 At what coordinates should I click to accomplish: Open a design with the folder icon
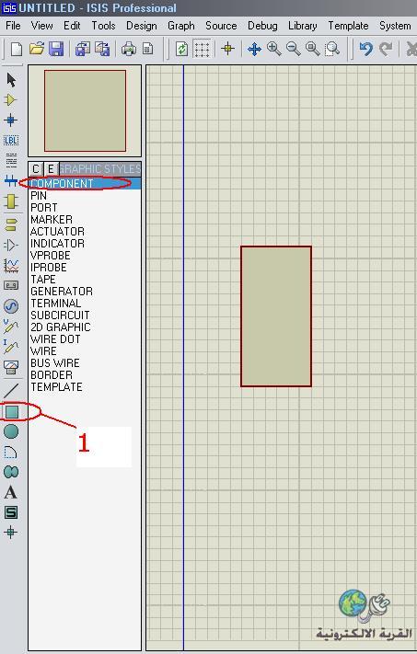pos(37,50)
